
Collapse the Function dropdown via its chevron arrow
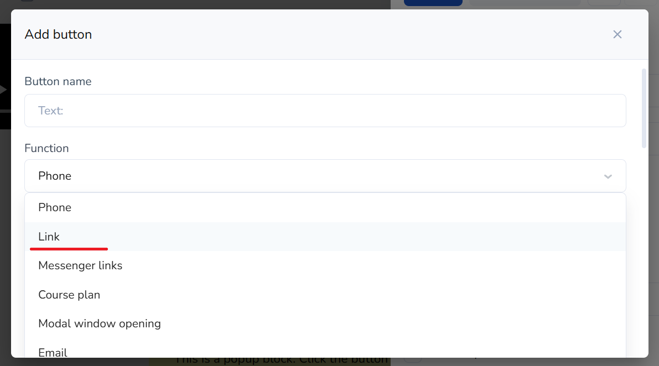608,176
